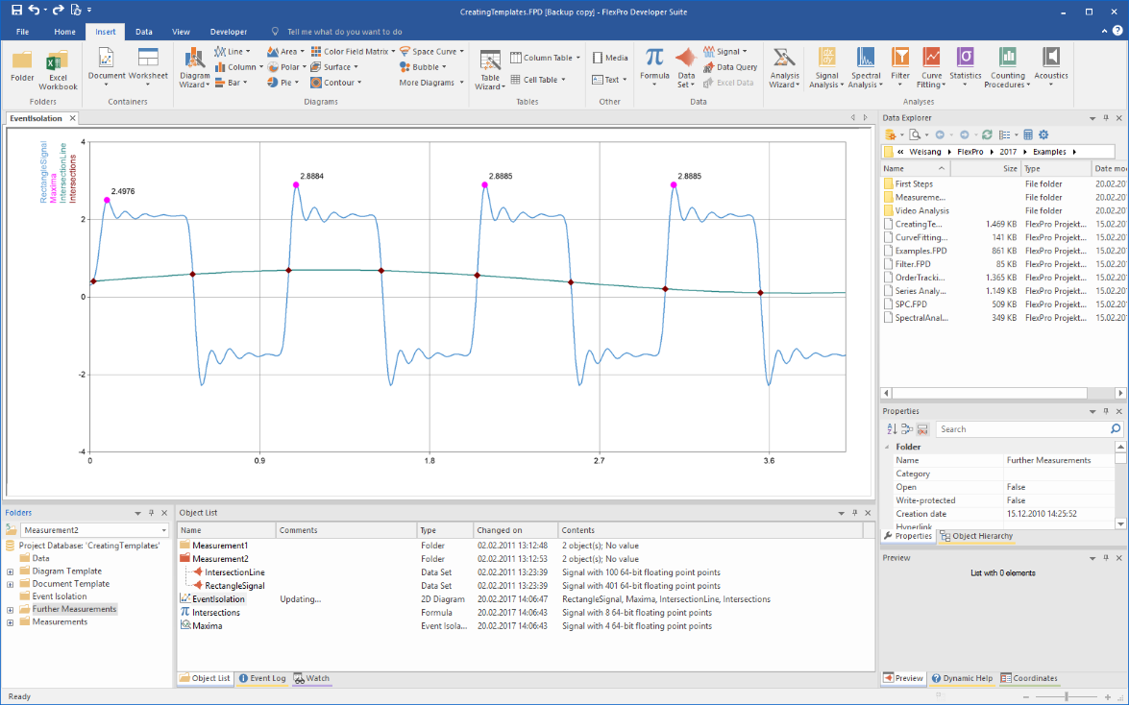This screenshot has width=1129, height=705.
Task: Open the Curve Fitting analysis
Action: point(931,67)
